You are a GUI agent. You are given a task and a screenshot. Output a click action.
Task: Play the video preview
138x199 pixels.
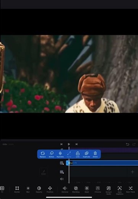click(69, 144)
